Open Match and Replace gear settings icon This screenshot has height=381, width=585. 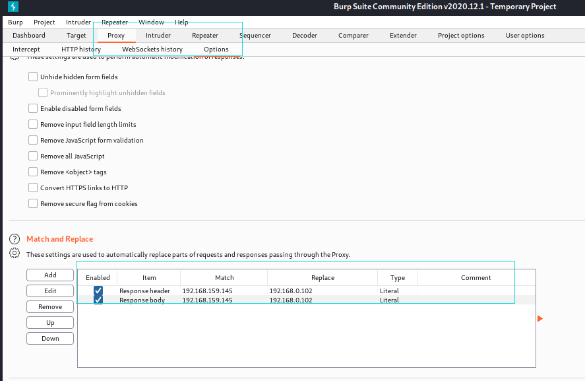pos(14,254)
